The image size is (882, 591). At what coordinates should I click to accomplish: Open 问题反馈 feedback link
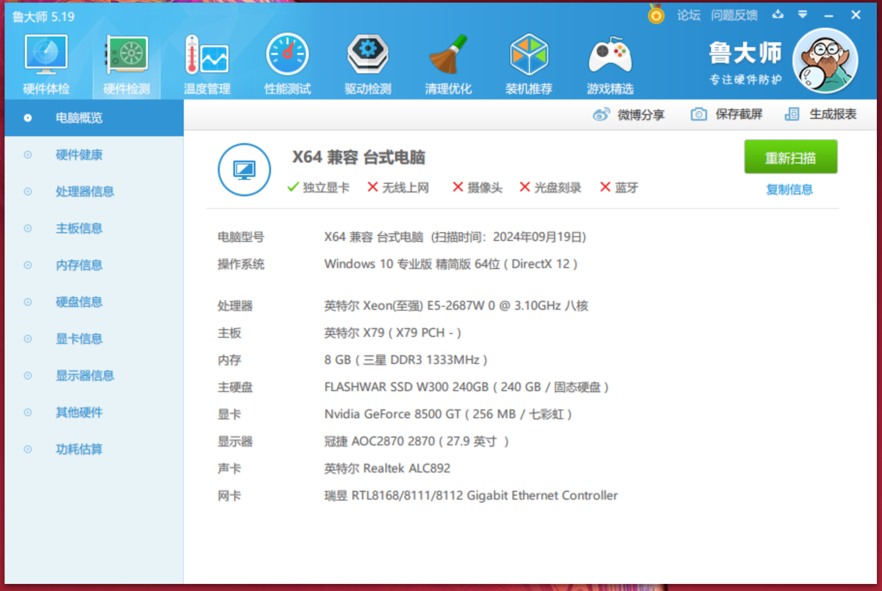734,15
